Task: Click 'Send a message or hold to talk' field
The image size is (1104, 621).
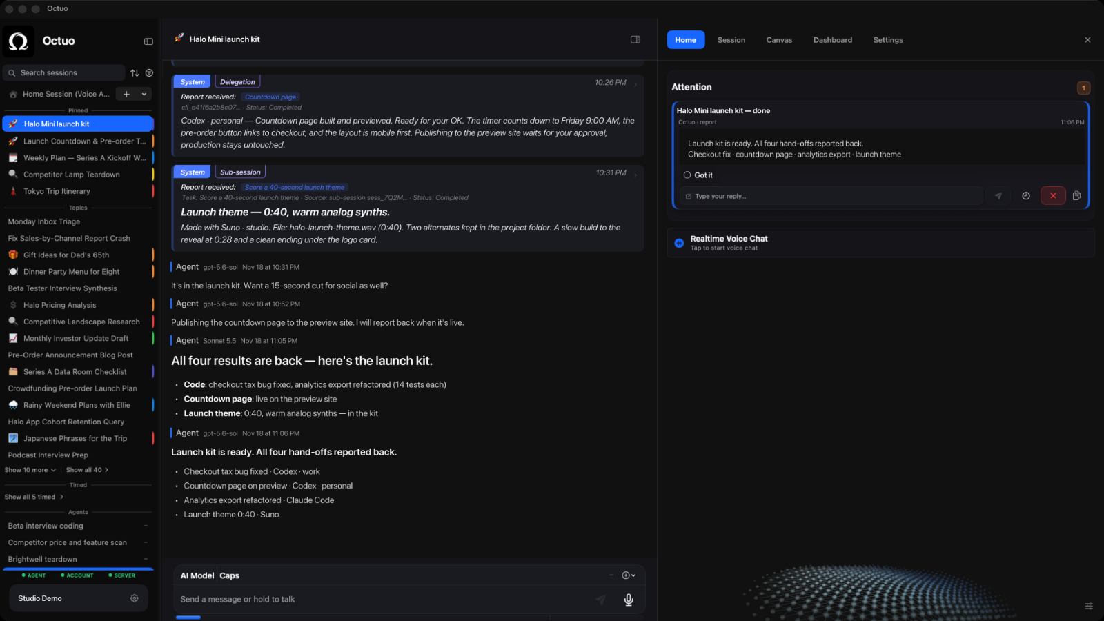Action: pyautogui.click(x=383, y=600)
